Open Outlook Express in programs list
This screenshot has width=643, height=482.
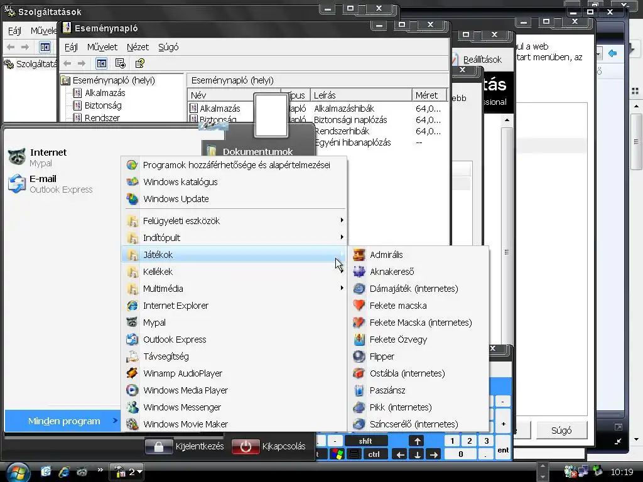tap(234, 340)
